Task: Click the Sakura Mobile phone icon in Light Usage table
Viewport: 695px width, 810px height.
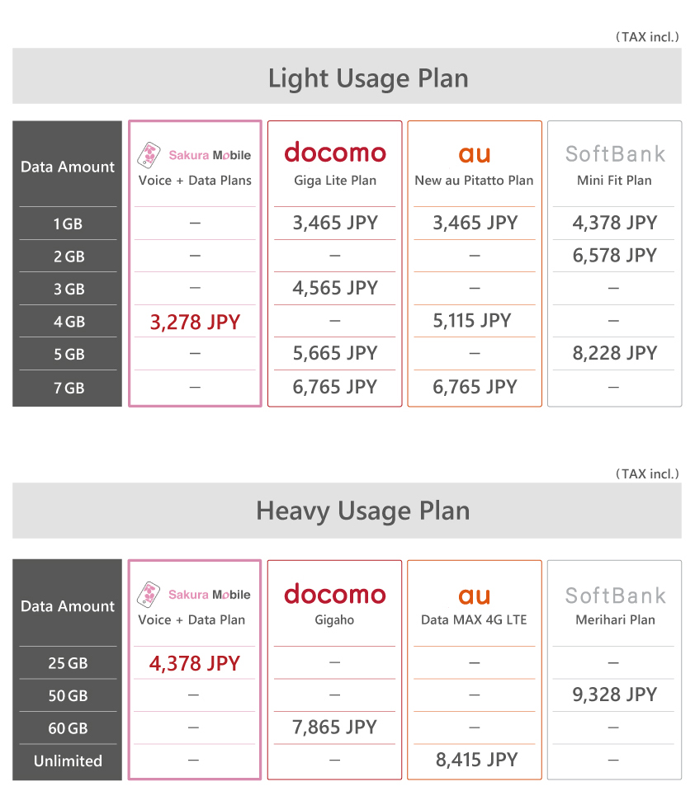Action: point(149,154)
